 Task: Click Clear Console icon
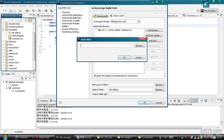[184, 101]
